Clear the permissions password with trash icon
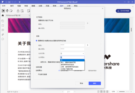This screenshot has height=93, width=135. click(88, 45)
